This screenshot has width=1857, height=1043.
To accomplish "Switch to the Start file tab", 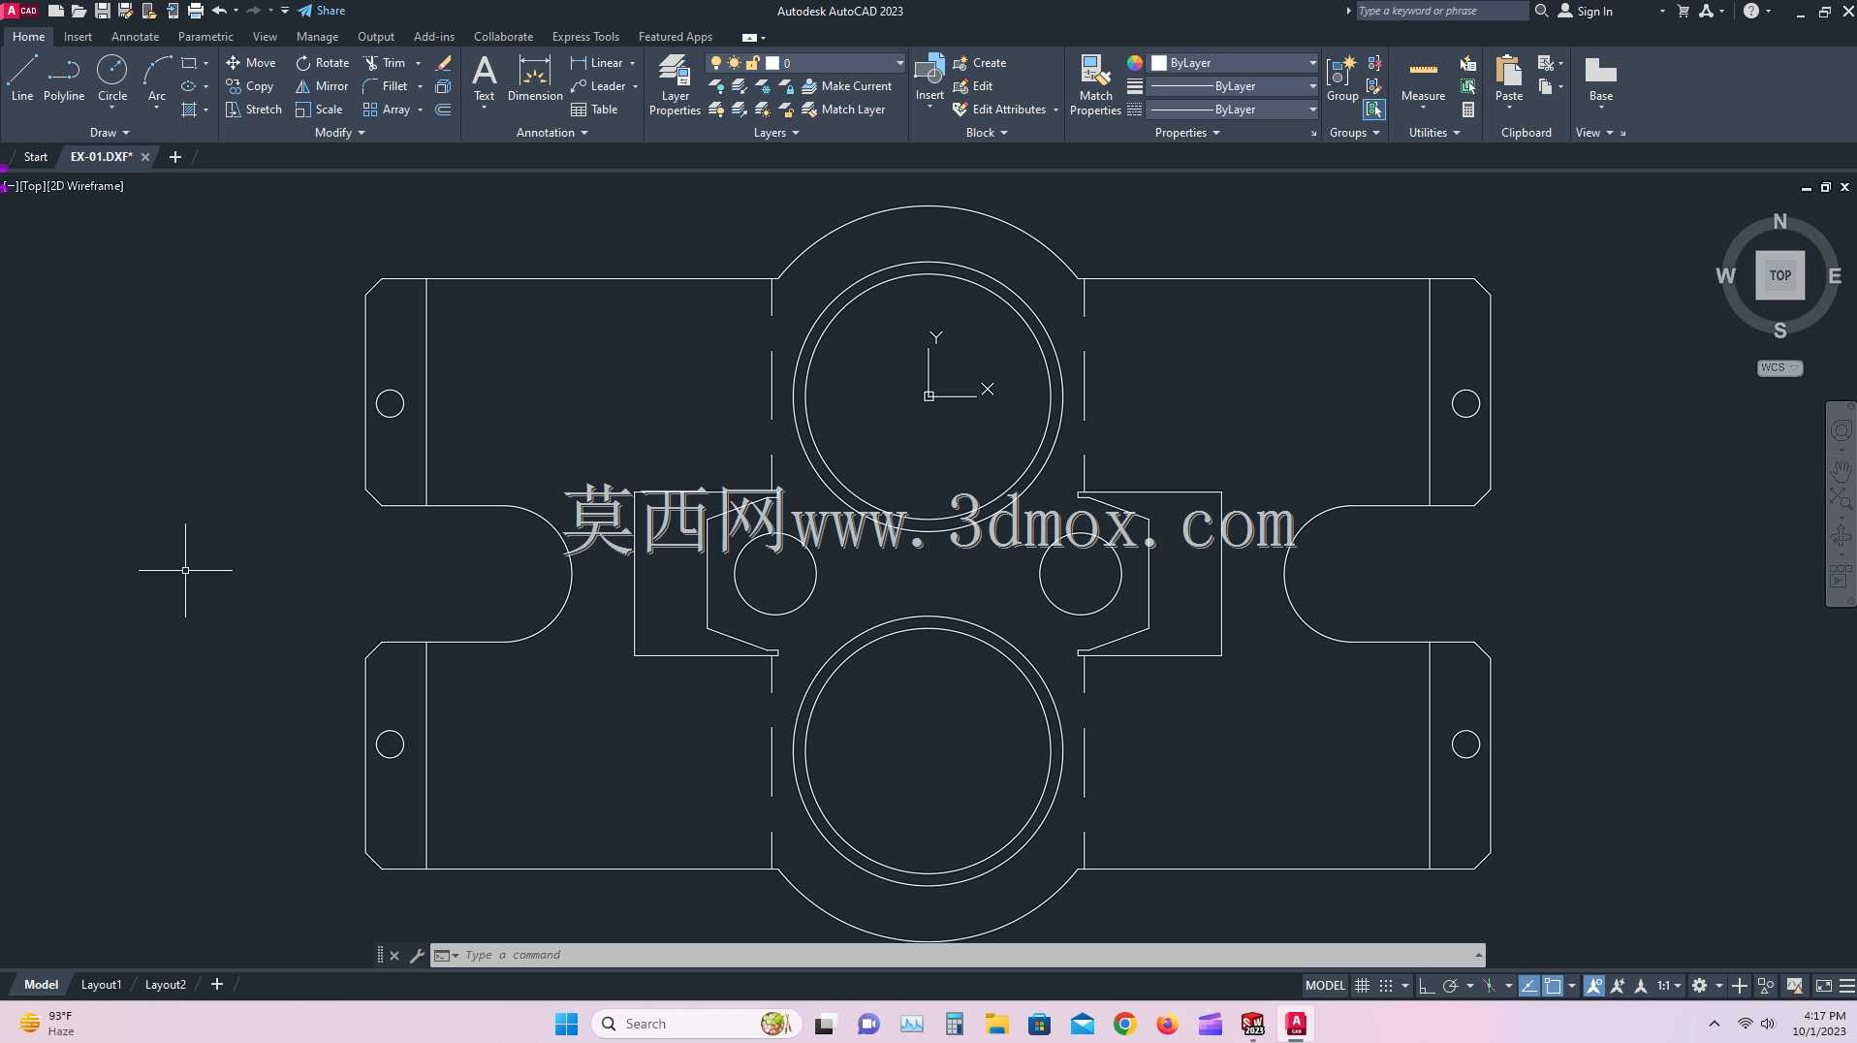I will [x=35, y=156].
